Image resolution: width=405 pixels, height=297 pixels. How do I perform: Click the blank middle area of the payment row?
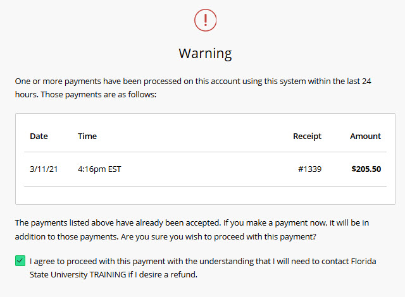click(x=209, y=169)
